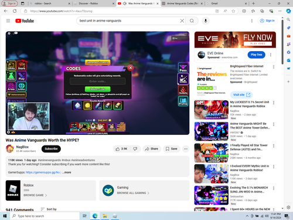Add page to favorites star icon
Viewport: 293px width, 220px height.
[233, 11]
